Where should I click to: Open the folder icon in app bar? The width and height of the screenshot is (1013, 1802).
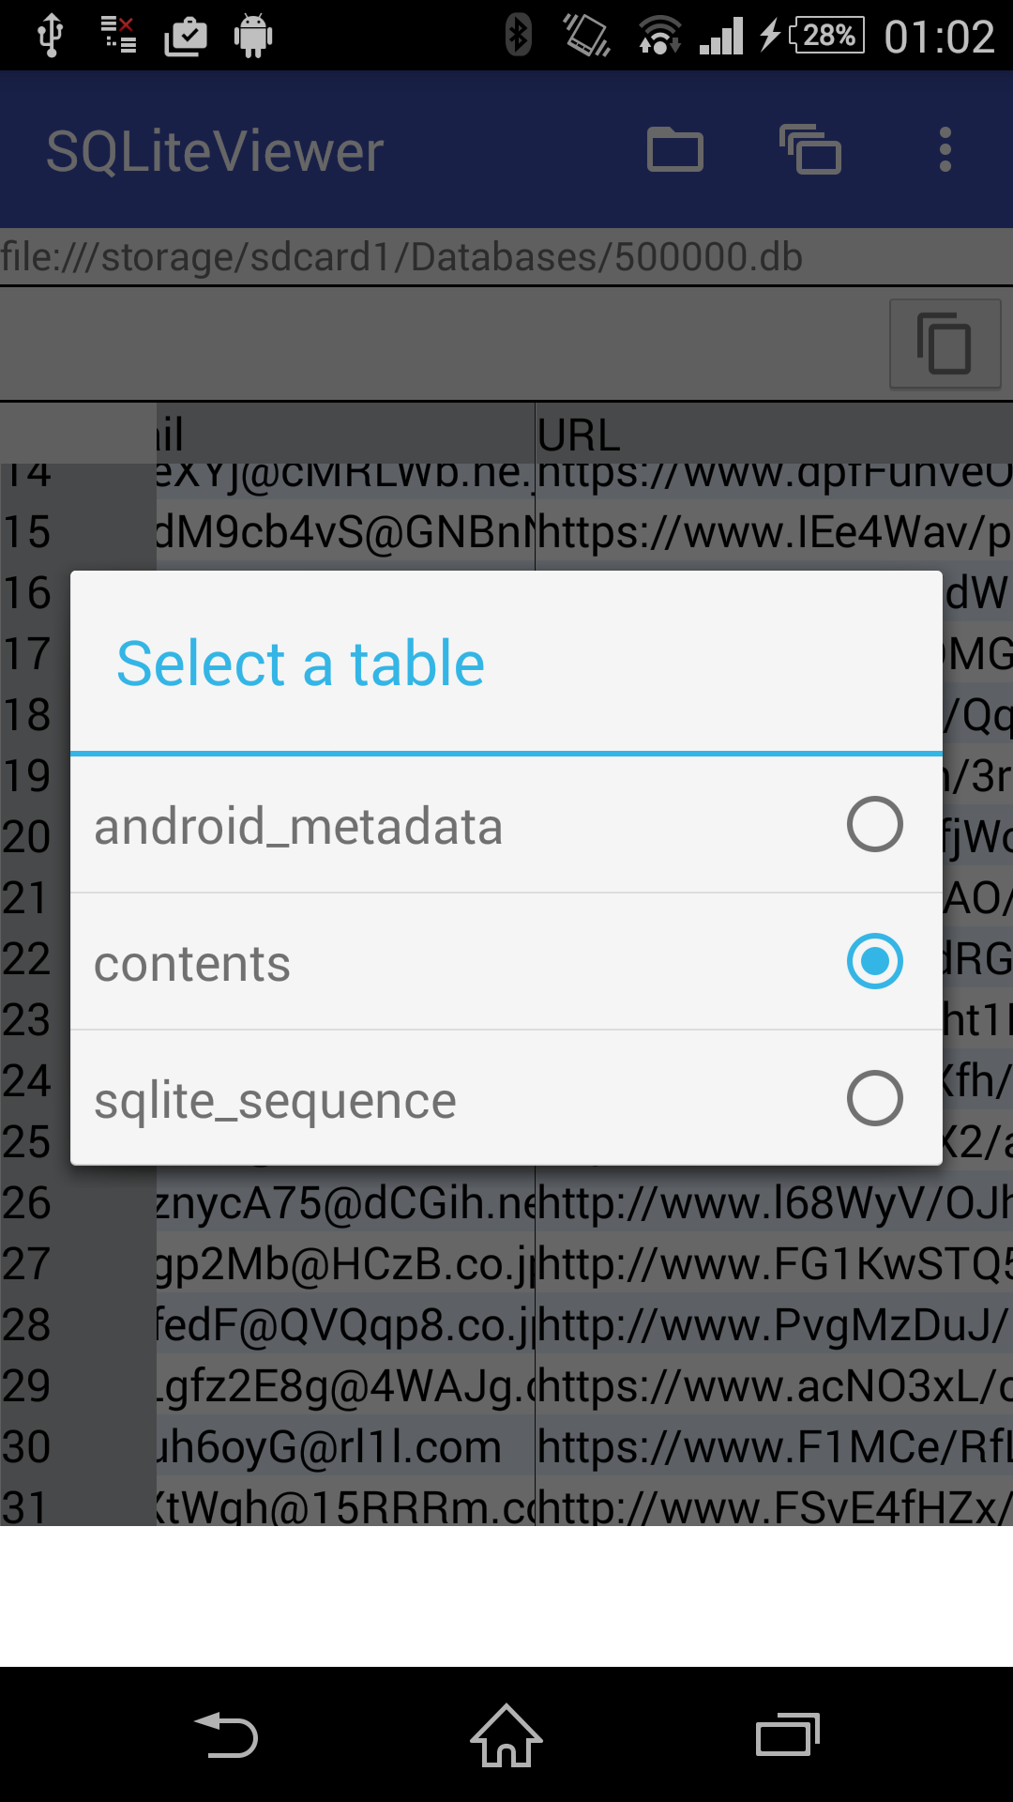coord(675,150)
